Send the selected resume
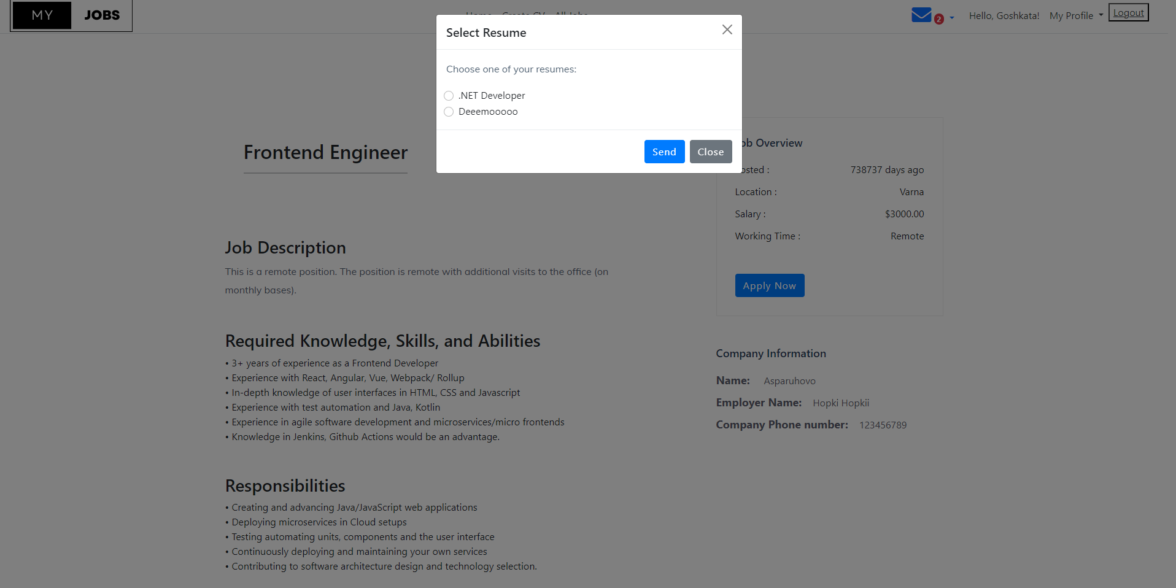The height and width of the screenshot is (588, 1176). click(x=664, y=152)
